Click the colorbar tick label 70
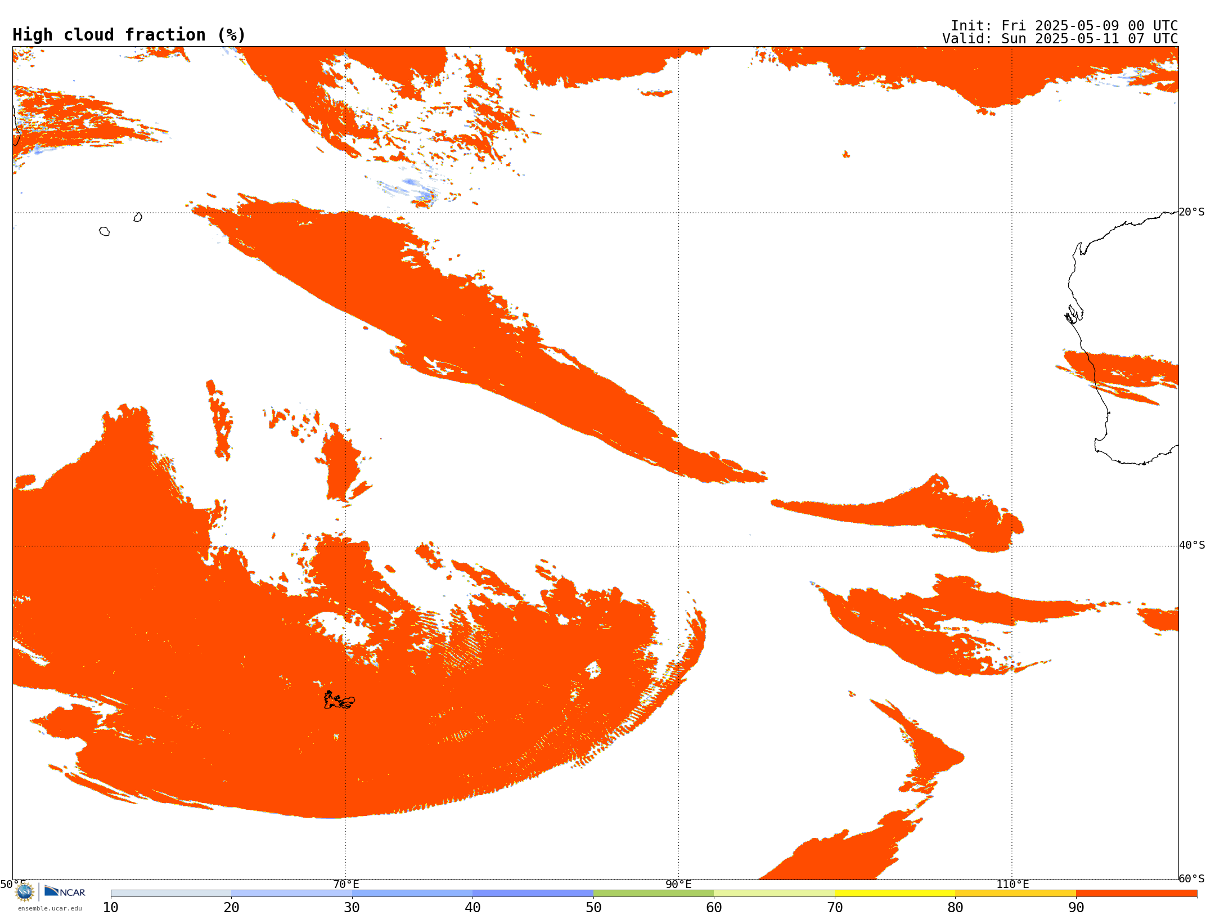The width and height of the screenshot is (1215, 915). tap(835, 907)
